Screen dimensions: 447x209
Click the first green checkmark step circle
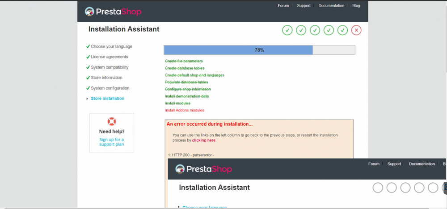pos(287,30)
